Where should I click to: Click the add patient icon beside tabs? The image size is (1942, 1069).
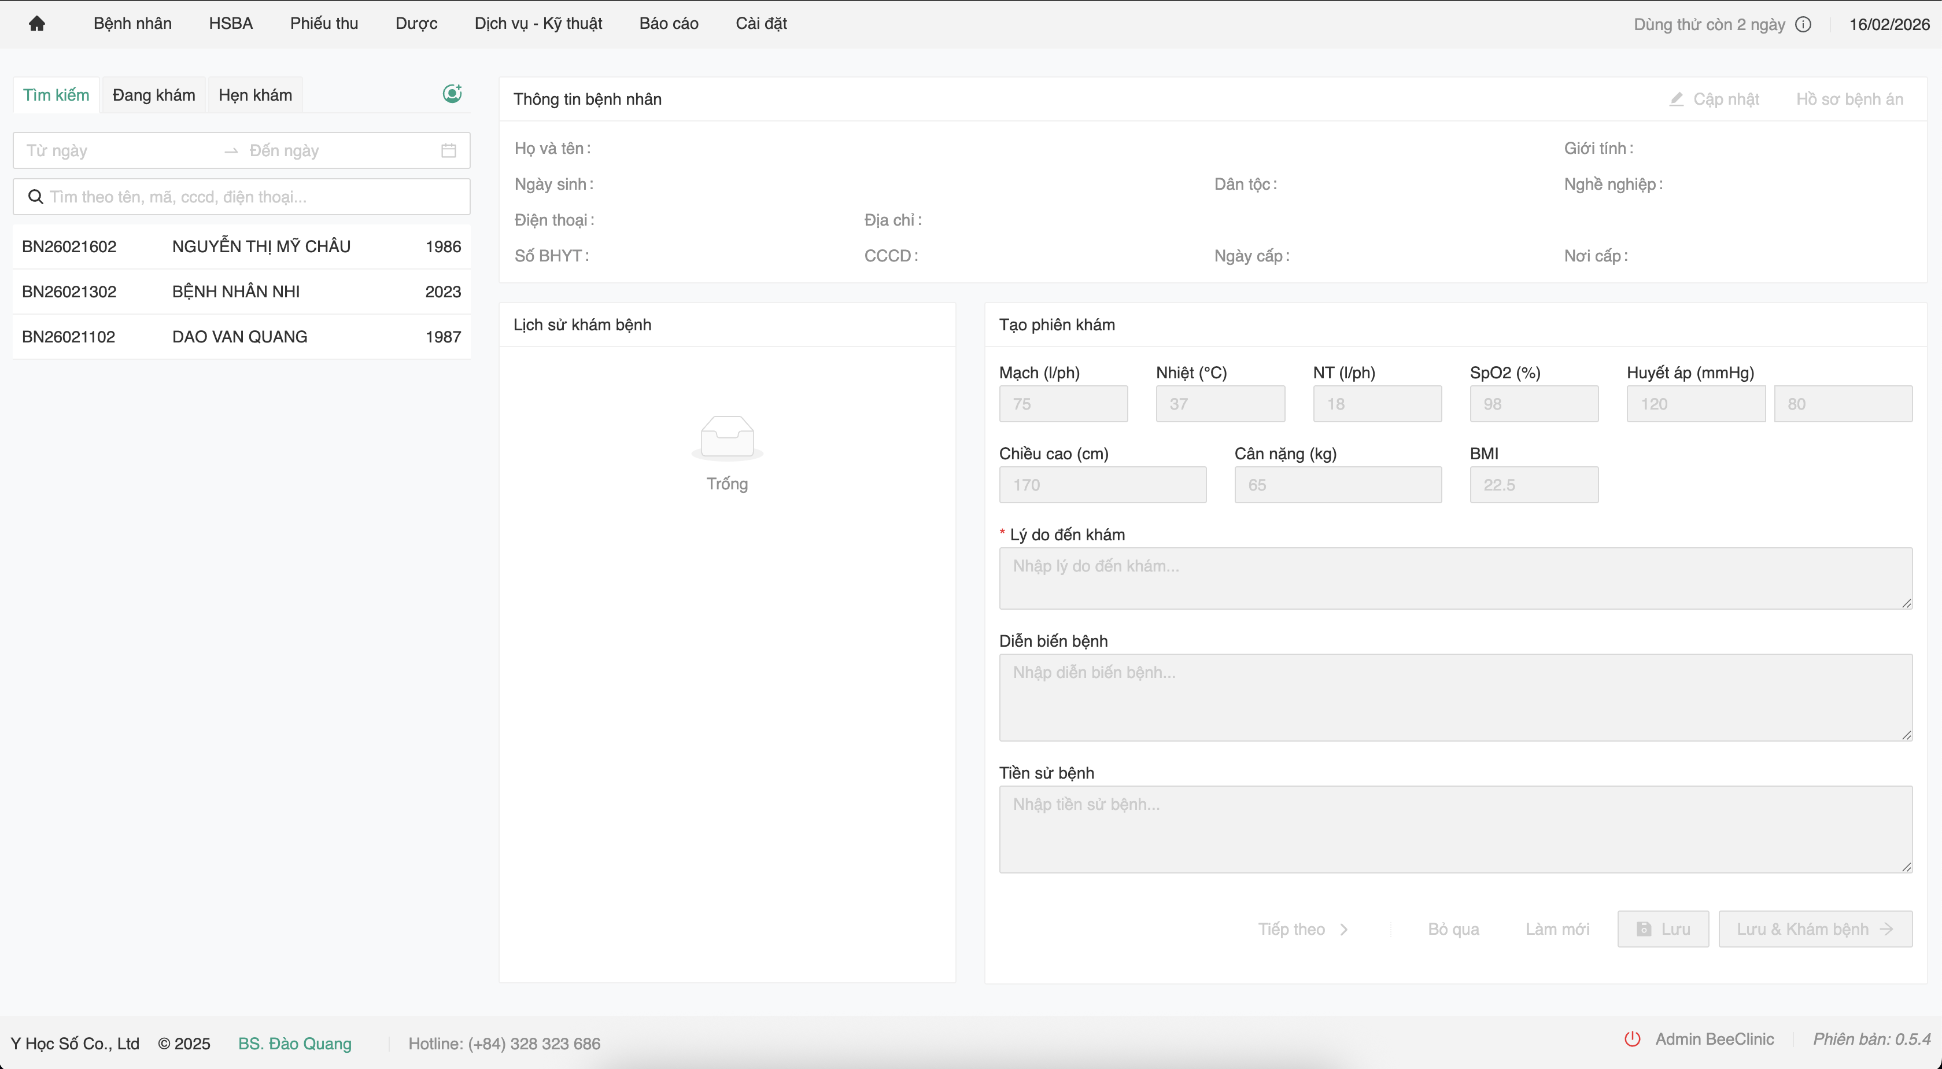pos(452,94)
